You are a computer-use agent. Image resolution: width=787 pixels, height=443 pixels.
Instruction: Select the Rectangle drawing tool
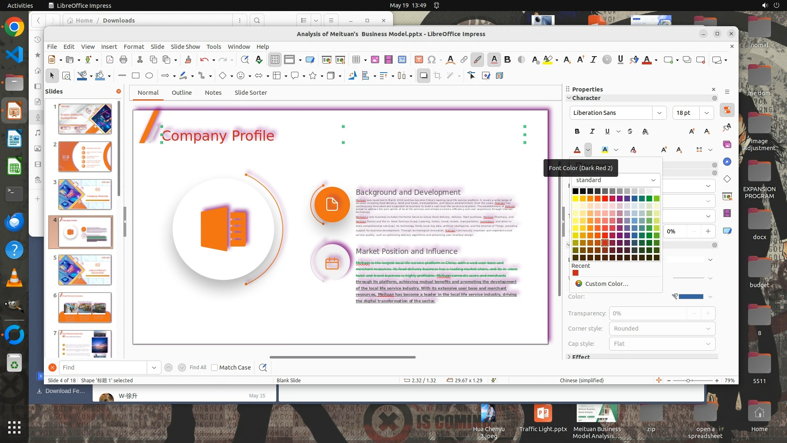click(x=136, y=76)
